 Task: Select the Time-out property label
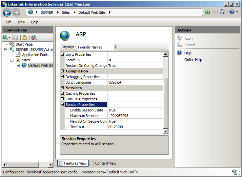click(x=77, y=127)
